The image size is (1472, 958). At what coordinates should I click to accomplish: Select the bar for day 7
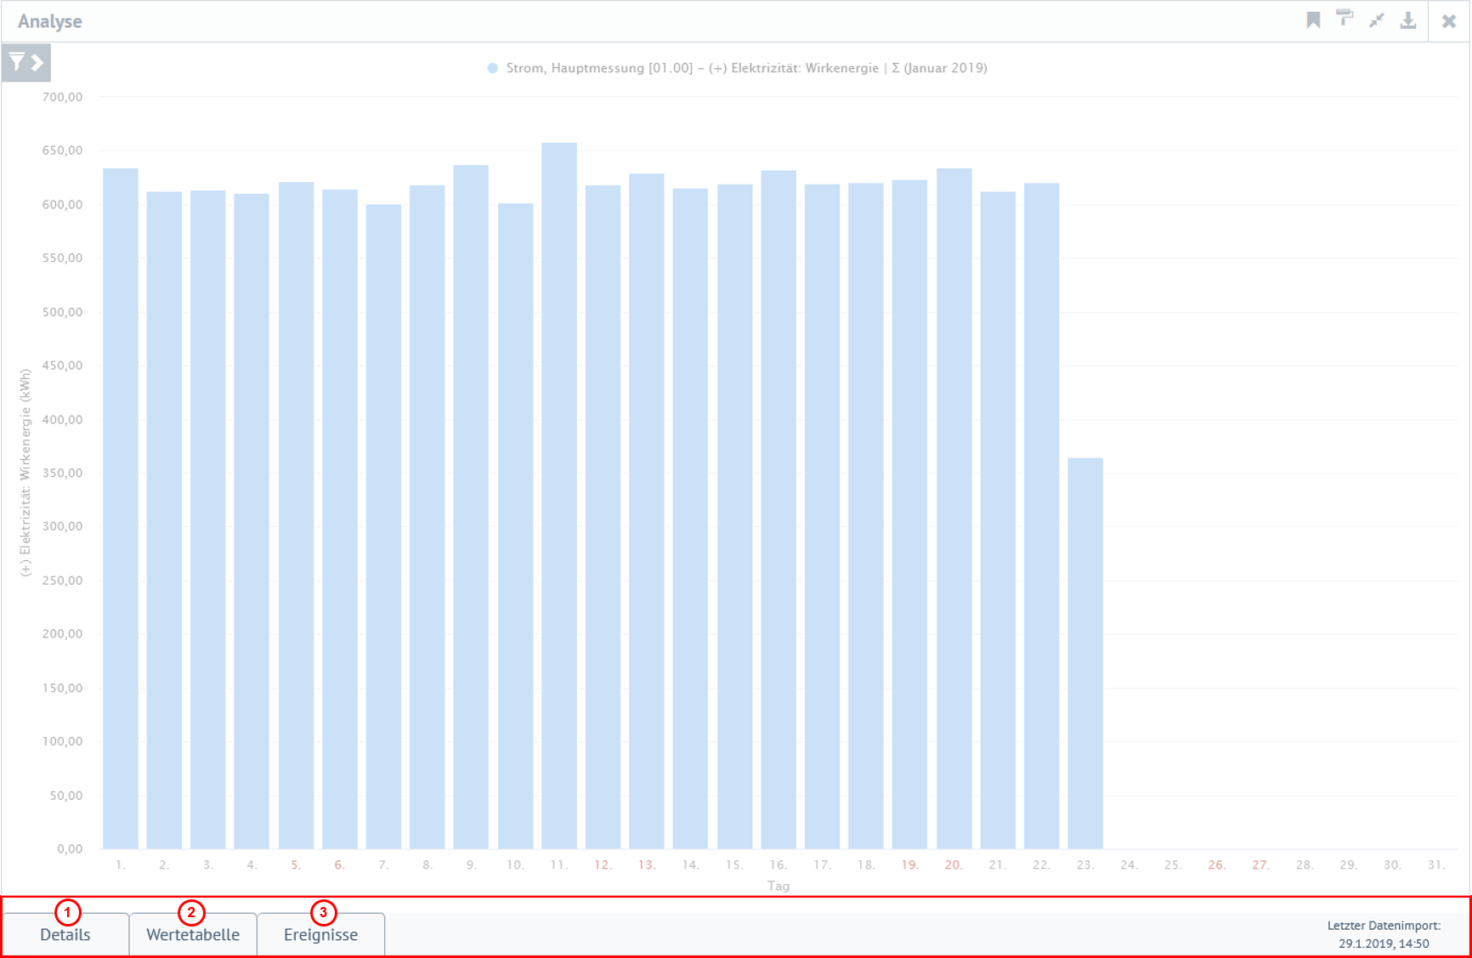point(383,526)
